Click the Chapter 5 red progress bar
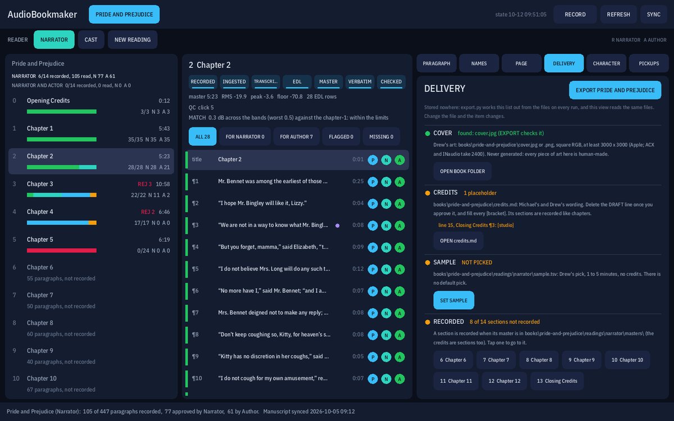The image size is (674, 421). [x=62, y=250]
